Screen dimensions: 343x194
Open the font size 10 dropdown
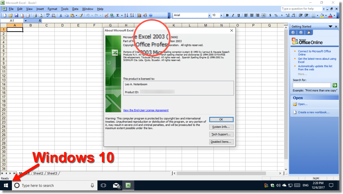(221, 15)
